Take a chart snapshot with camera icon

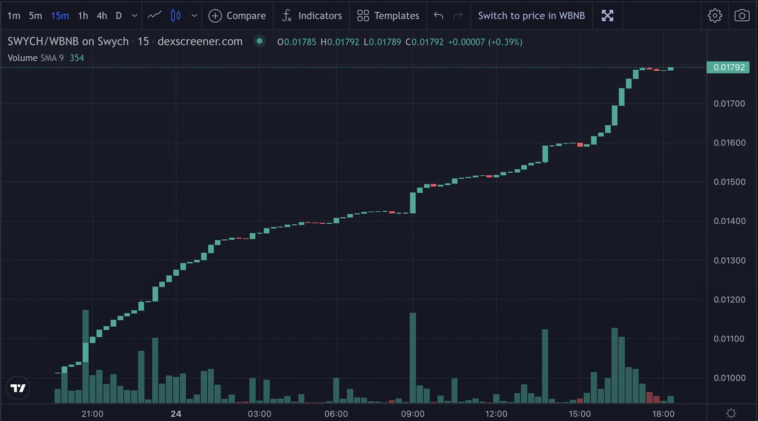pos(742,15)
